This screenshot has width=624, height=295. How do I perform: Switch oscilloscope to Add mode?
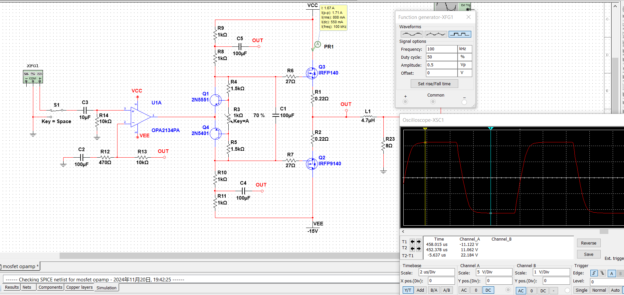[420, 290]
